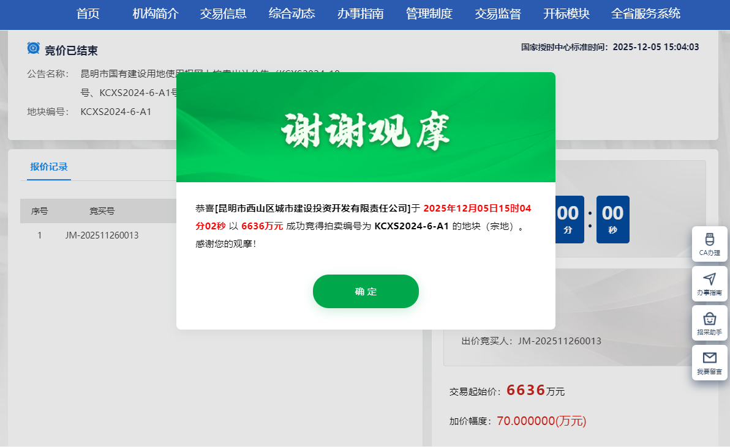Open 办事指南 from the navigation bar
The width and height of the screenshot is (730, 447).
point(360,14)
